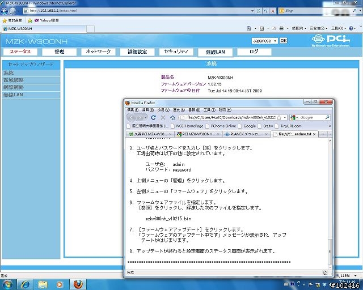This screenshot has width=363, height=290.
Task: Open the IE print options dropdown arrow
Action: (288, 28)
